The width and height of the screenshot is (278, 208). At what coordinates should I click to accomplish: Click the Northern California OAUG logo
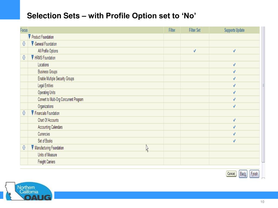(x=29, y=191)
